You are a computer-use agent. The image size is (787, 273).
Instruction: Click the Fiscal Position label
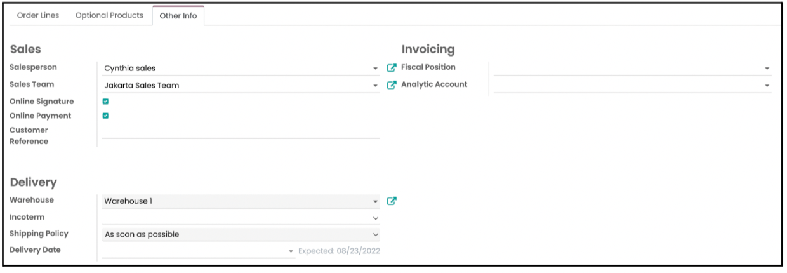pyautogui.click(x=428, y=67)
